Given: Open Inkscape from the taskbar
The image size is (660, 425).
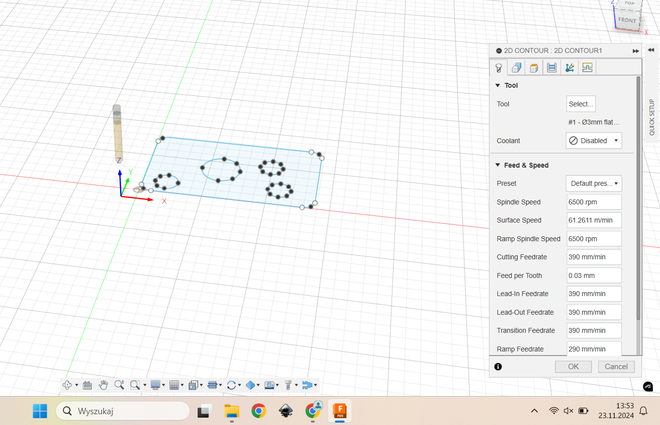Looking at the screenshot, I should pyautogui.click(x=286, y=411).
